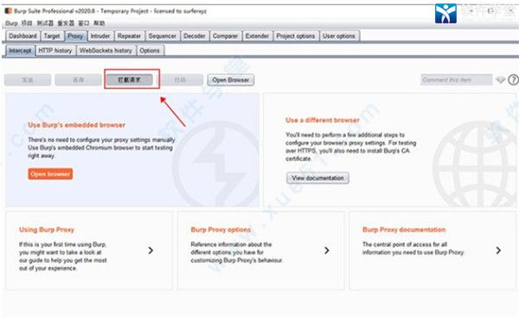Click the gray Open Browser toolbar button
Viewport: 519px width, 325px height.
click(231, 80)
